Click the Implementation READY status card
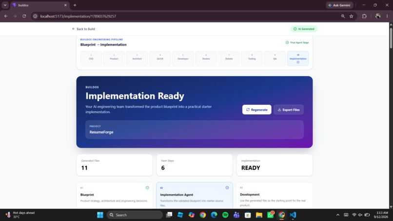This screenshot has width=393, height=221. 275,165
